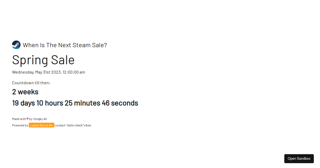The height and width of the screenshot is (168, 320).
Task: Click the italic "radio check" quote
Action: 75,125
